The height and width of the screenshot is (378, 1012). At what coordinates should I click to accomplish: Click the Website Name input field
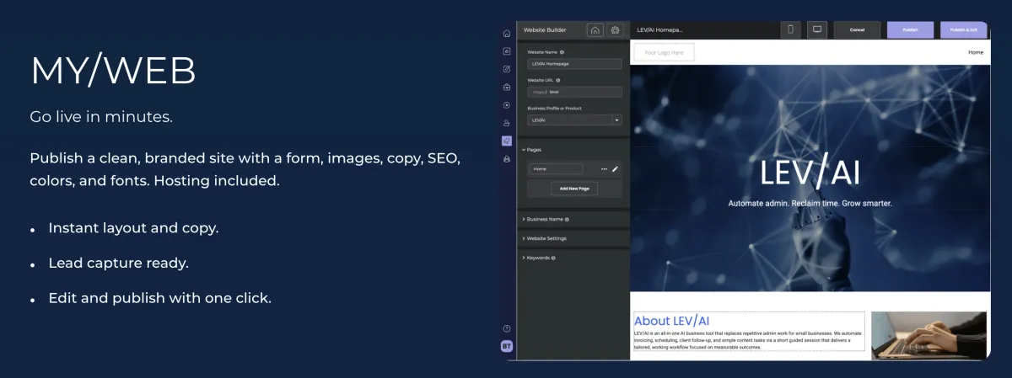pos(574,64)
